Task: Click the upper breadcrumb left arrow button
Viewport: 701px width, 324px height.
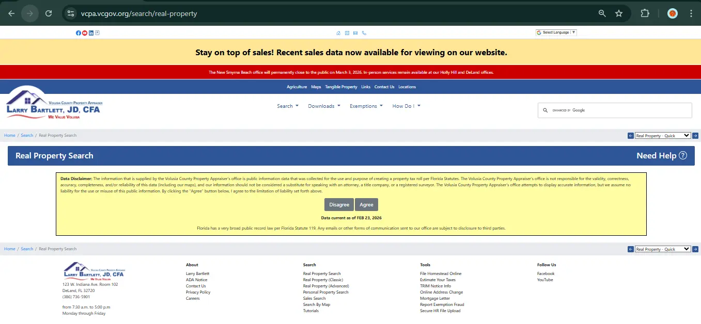Action: click(630, 136)
